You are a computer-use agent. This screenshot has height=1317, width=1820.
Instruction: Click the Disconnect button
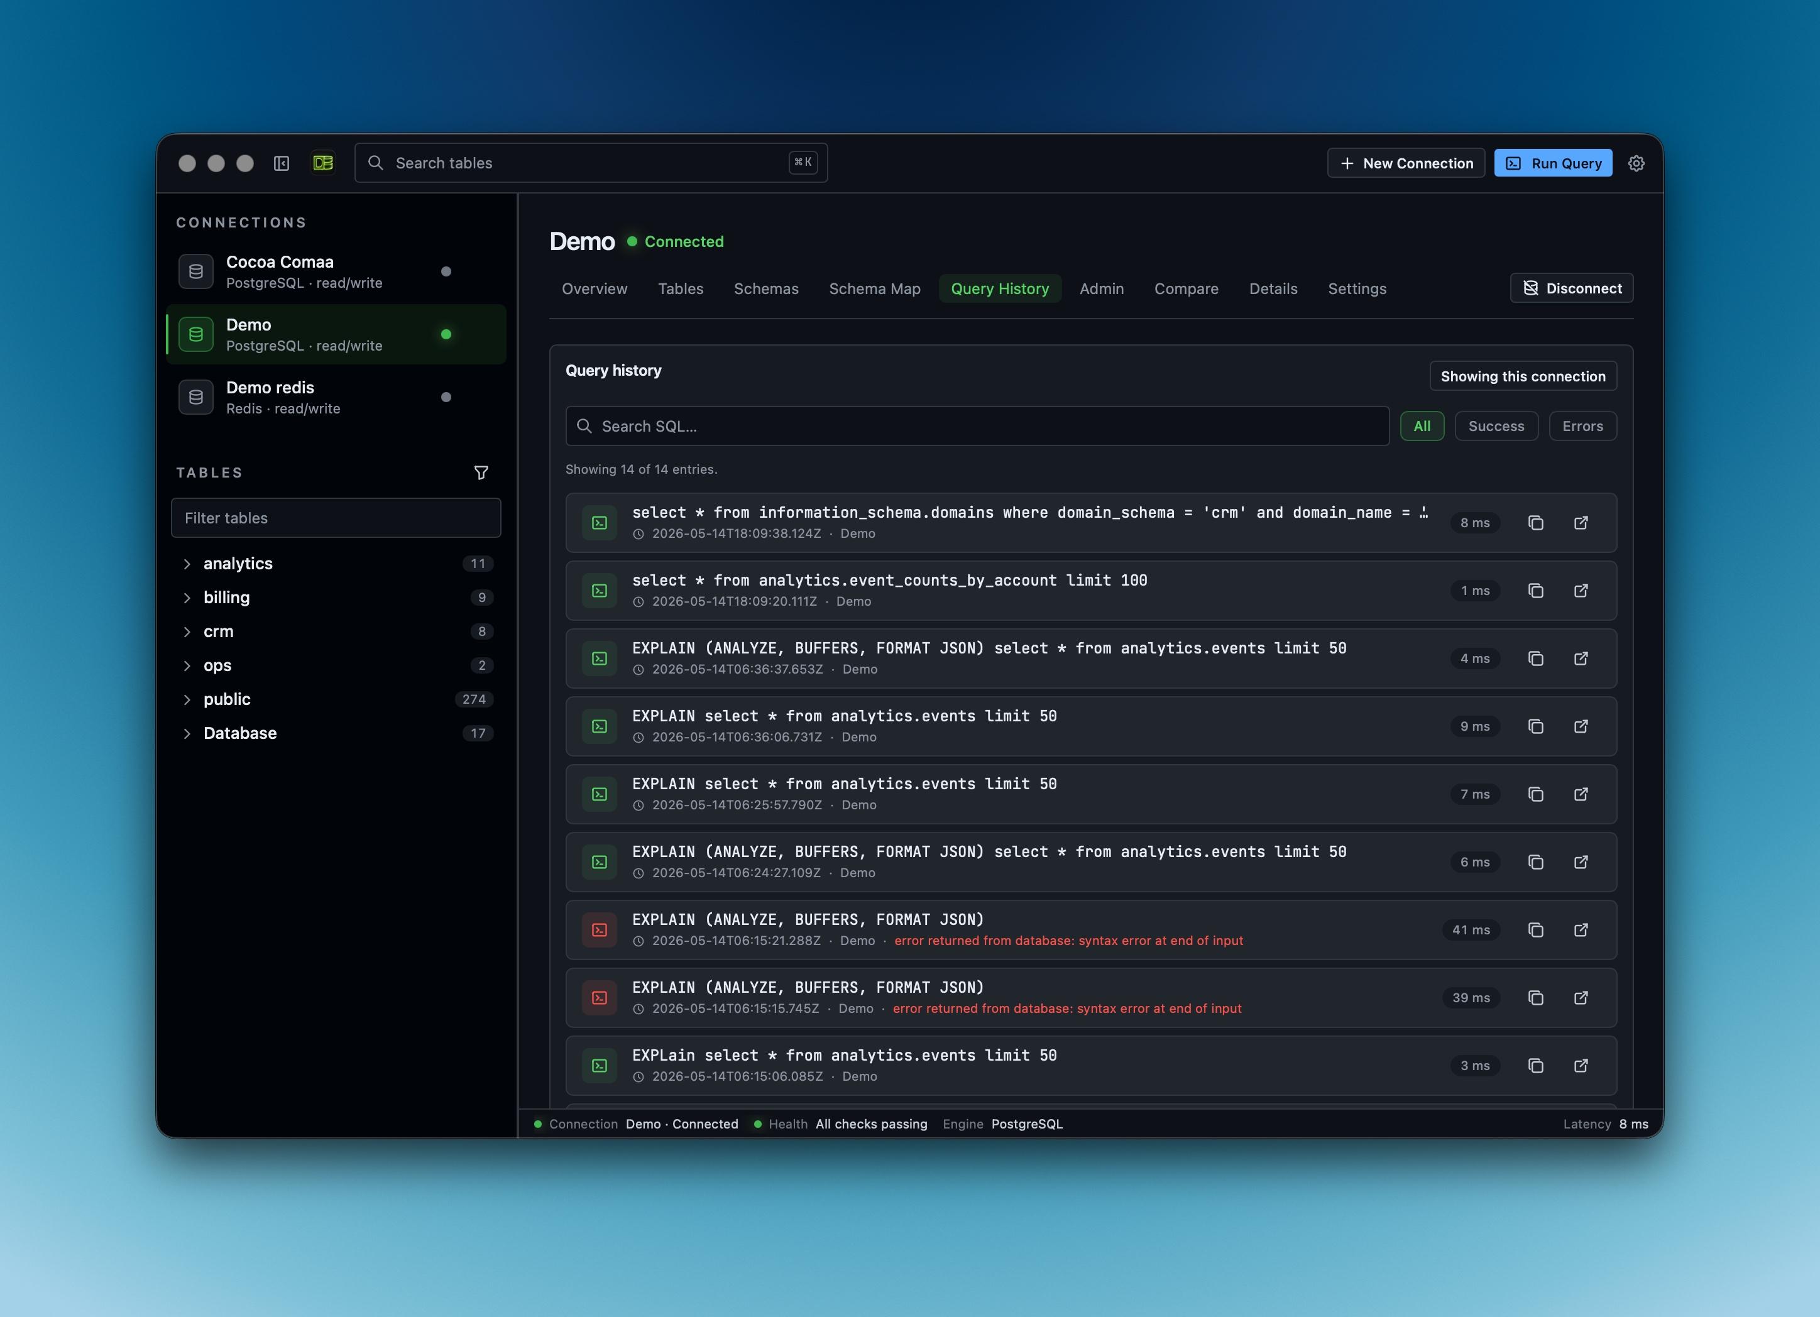click(1571, 288)
